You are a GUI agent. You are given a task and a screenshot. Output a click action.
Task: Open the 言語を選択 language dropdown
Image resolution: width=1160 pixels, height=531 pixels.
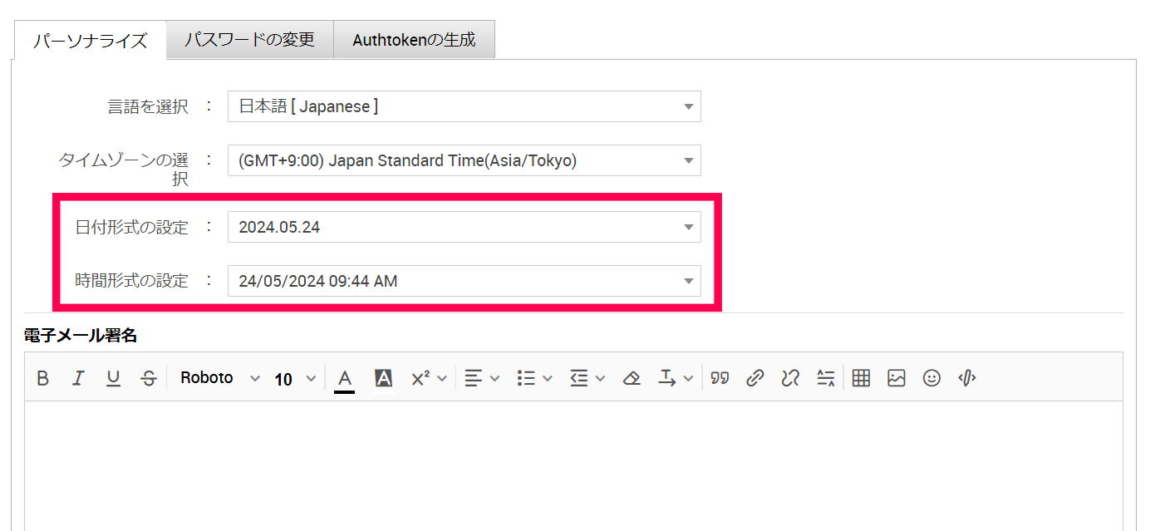tap(464, 106)
